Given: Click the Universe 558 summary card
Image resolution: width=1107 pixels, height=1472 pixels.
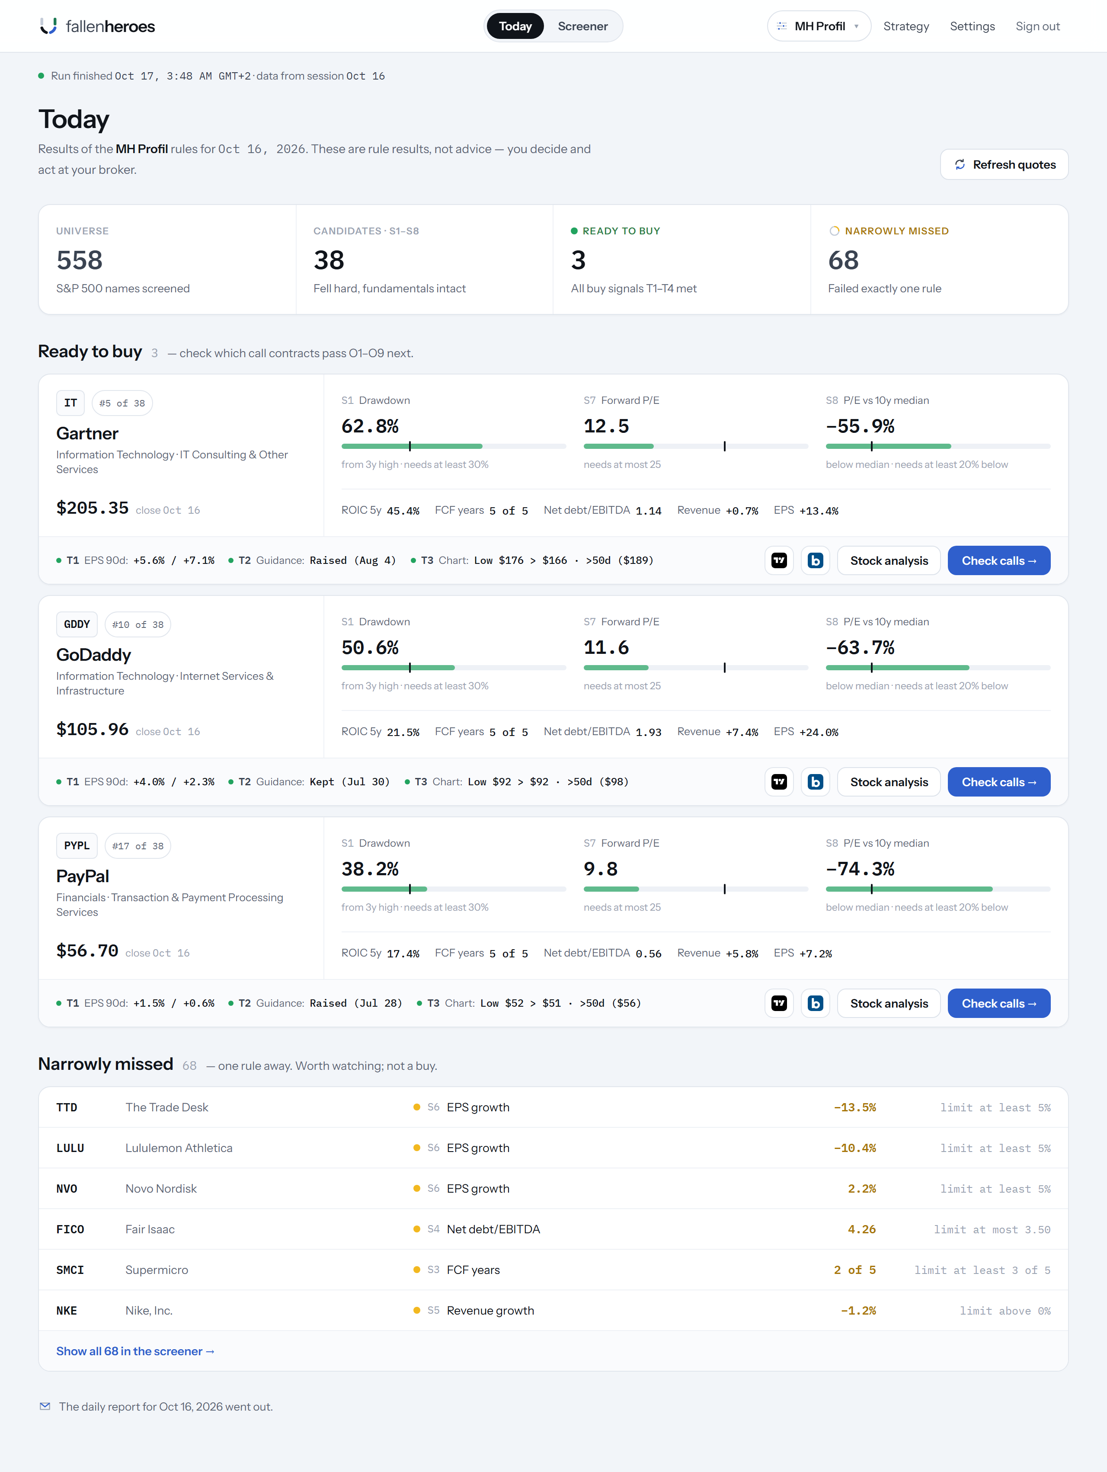Looking at the screenshot, I should tap(167, 259).
